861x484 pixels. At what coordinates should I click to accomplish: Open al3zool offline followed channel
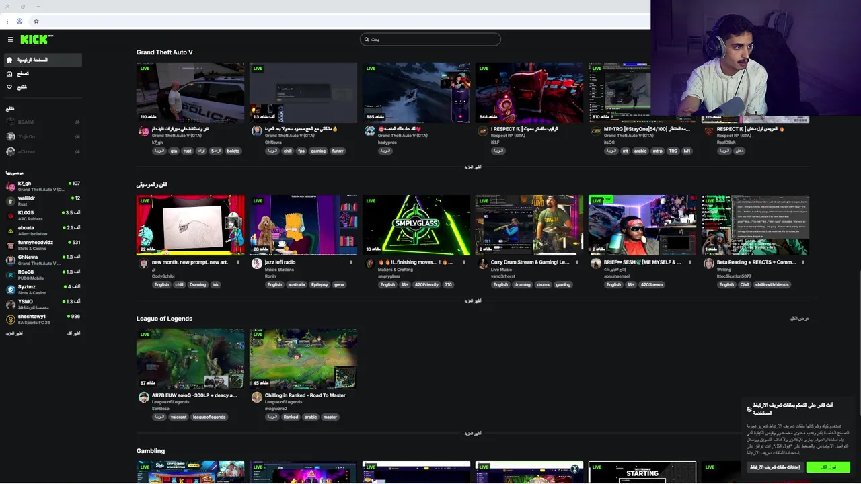(x=42, y=151)
